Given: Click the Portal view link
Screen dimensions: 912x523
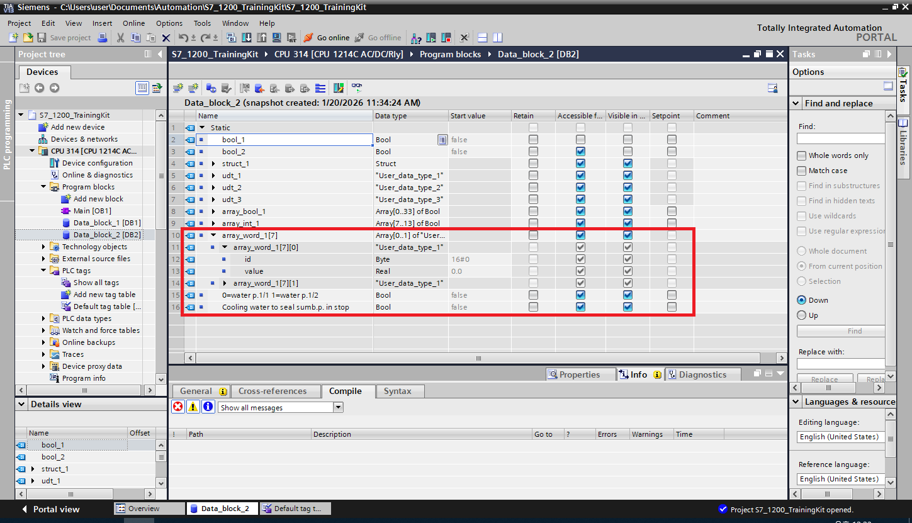Looking at the screenshot, I should (50, 509).
